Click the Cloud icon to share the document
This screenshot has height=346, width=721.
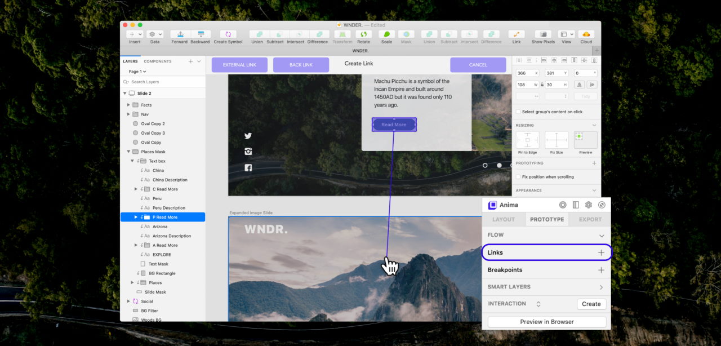(586, 36)
